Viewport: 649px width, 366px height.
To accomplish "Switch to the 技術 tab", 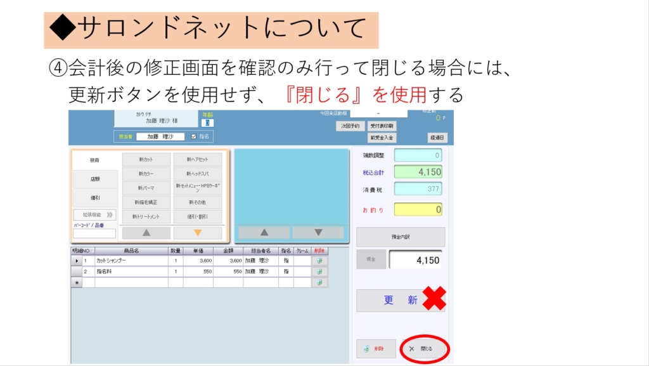I will click(x=95, y=160).
